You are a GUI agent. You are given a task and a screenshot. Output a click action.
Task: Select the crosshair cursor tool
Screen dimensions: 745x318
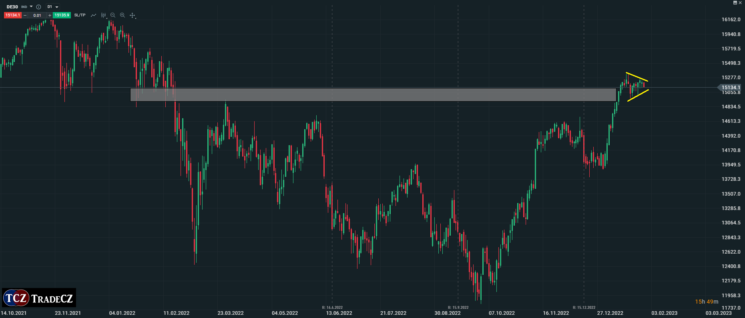pyautogui.click(x=133, y=15)
